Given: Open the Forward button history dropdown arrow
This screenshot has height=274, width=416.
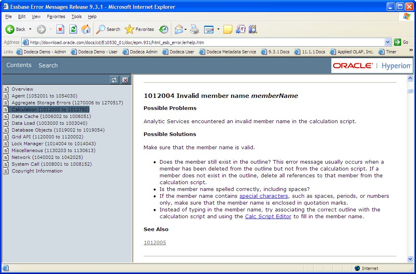Looking at the screenshot, I should click(51, 29).
